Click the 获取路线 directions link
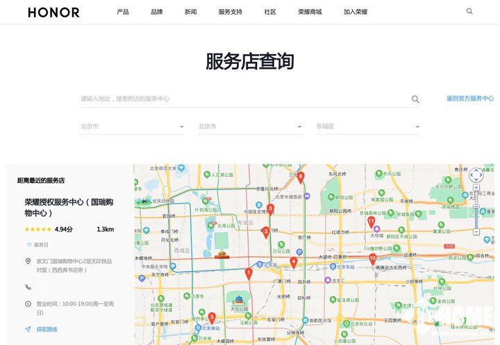Screen dimensions: 500x345 click(x=47, y=329)
